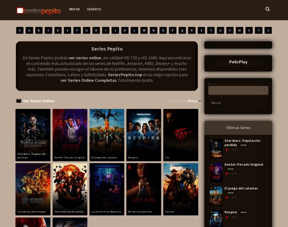Go to the INICIO menu item

point(74,9)
